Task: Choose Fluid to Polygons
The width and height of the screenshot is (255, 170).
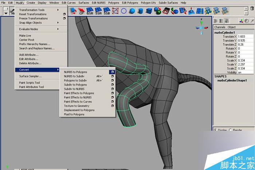Action: point(74,114)
